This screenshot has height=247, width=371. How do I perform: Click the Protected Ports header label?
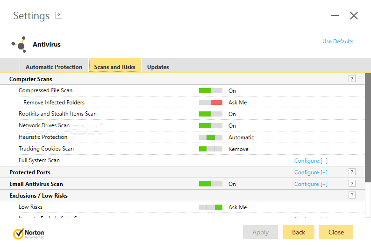click(30, 172)
